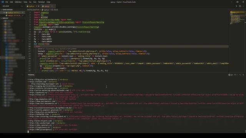Click the minimap code overview
246x138 pixels.
tap(237, 18)
